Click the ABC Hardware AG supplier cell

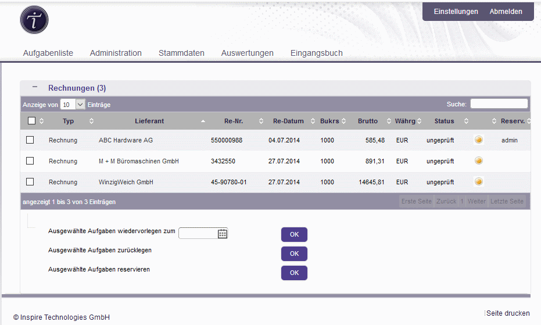[x=126, y=140]
